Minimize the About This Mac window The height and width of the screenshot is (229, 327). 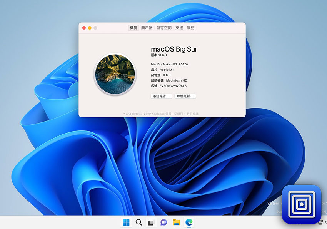(90, 28)
